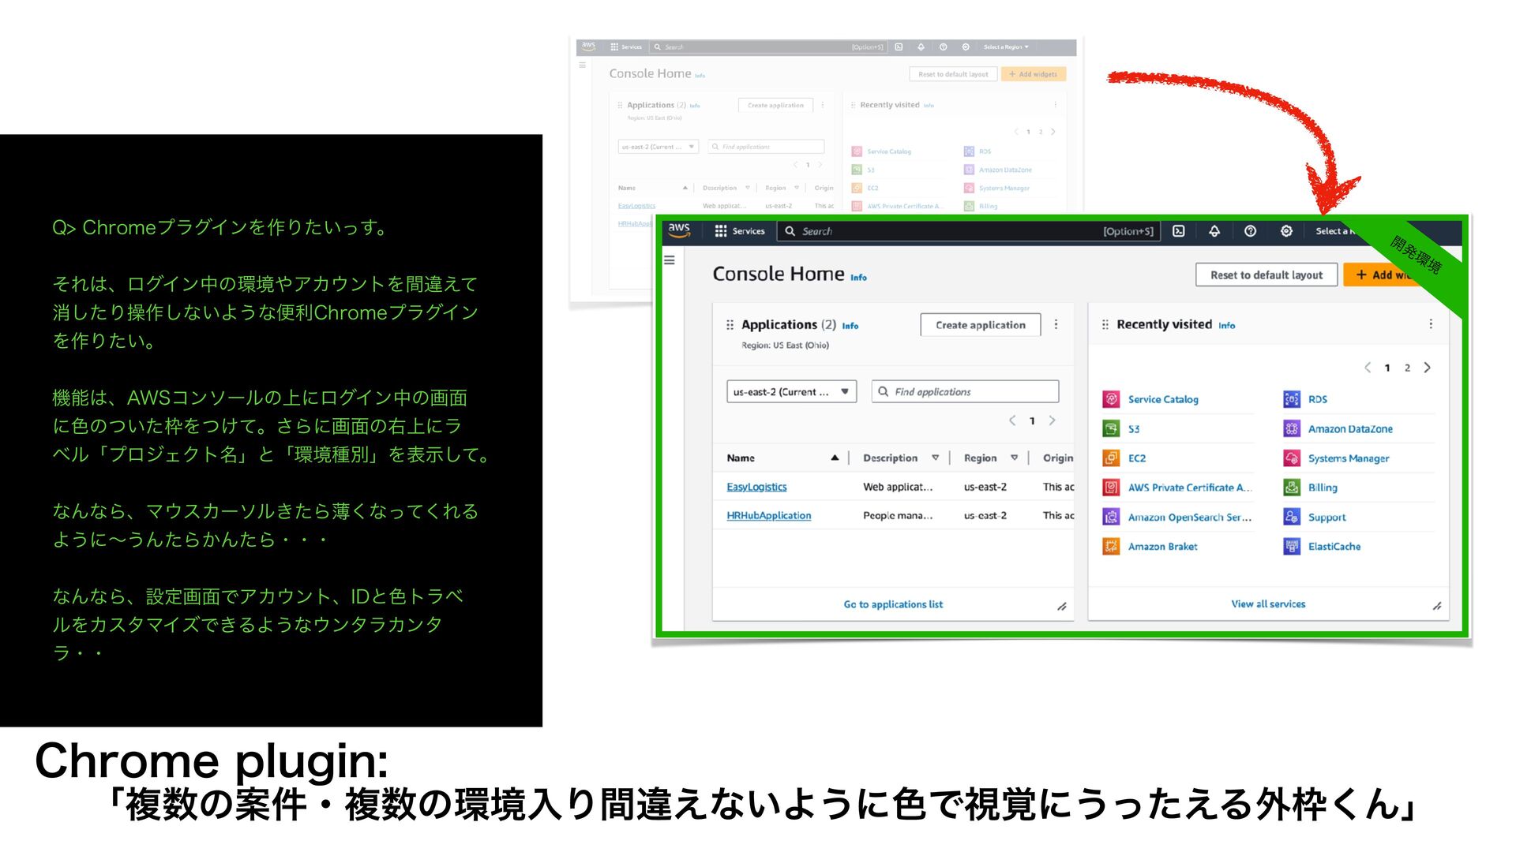Click Reset to default layout button
Image resolution: width=1516 pixels, height=852 pixels.
(x=1266, y=275)
